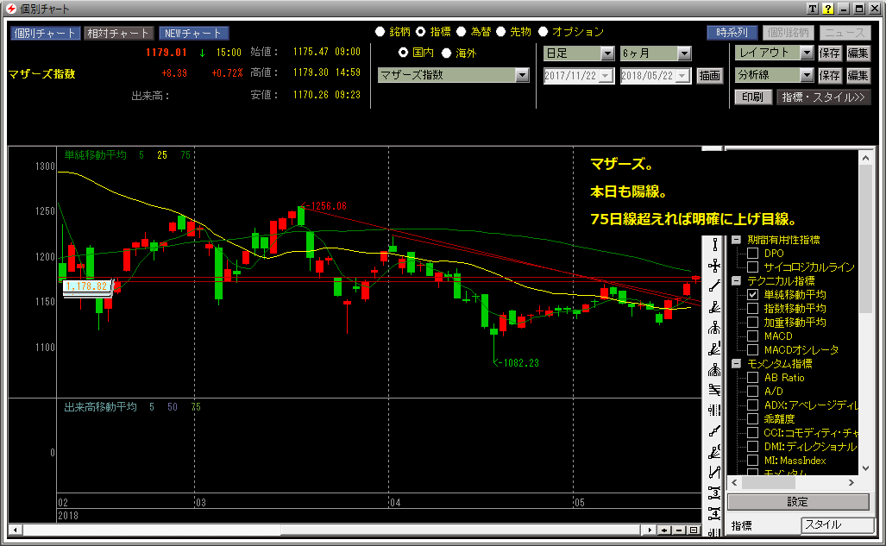Switch to the 個別チャート tab

pyautogui.click(x=45, y=34)
